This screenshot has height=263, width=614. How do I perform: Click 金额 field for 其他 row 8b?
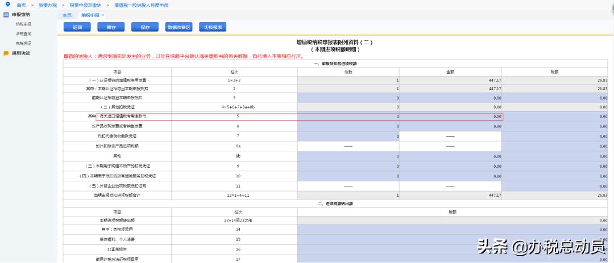click(x=450, y=156)
